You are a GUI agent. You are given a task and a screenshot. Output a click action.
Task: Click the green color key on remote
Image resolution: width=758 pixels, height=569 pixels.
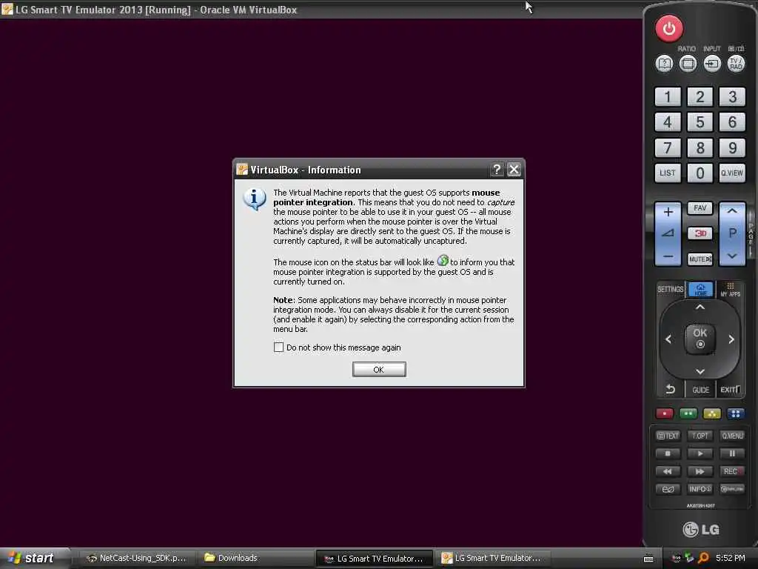tap(688, 413)
